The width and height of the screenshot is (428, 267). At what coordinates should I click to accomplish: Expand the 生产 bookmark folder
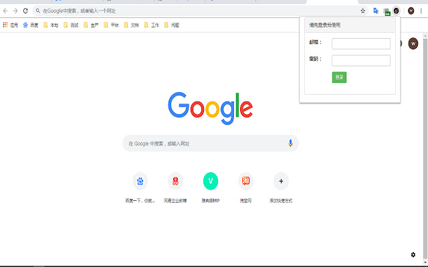tap(91, 25)
